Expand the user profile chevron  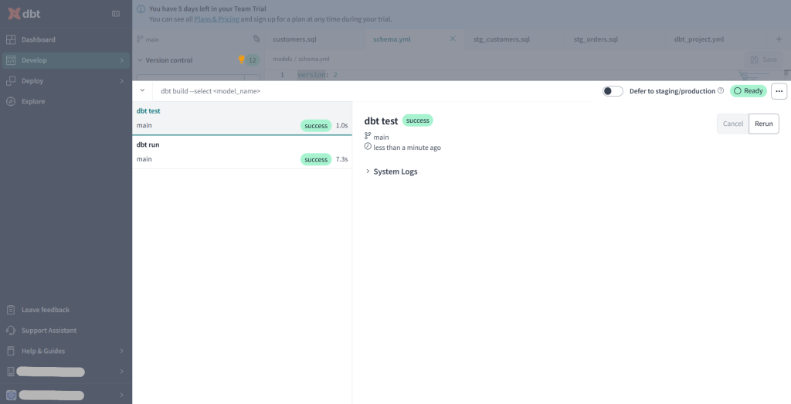pos(121,395)
